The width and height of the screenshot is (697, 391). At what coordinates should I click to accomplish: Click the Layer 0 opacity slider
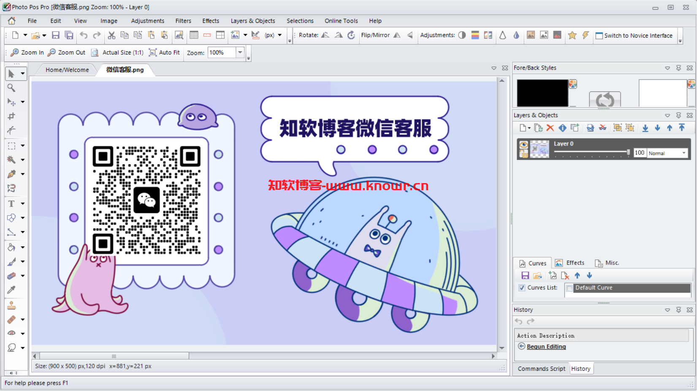tap(592, 152)
